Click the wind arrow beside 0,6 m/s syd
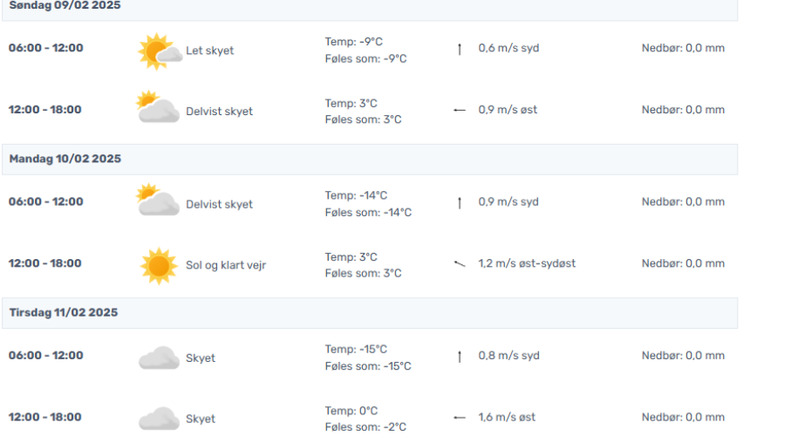This screenshot has height=436, width=798. pos(460,49)
